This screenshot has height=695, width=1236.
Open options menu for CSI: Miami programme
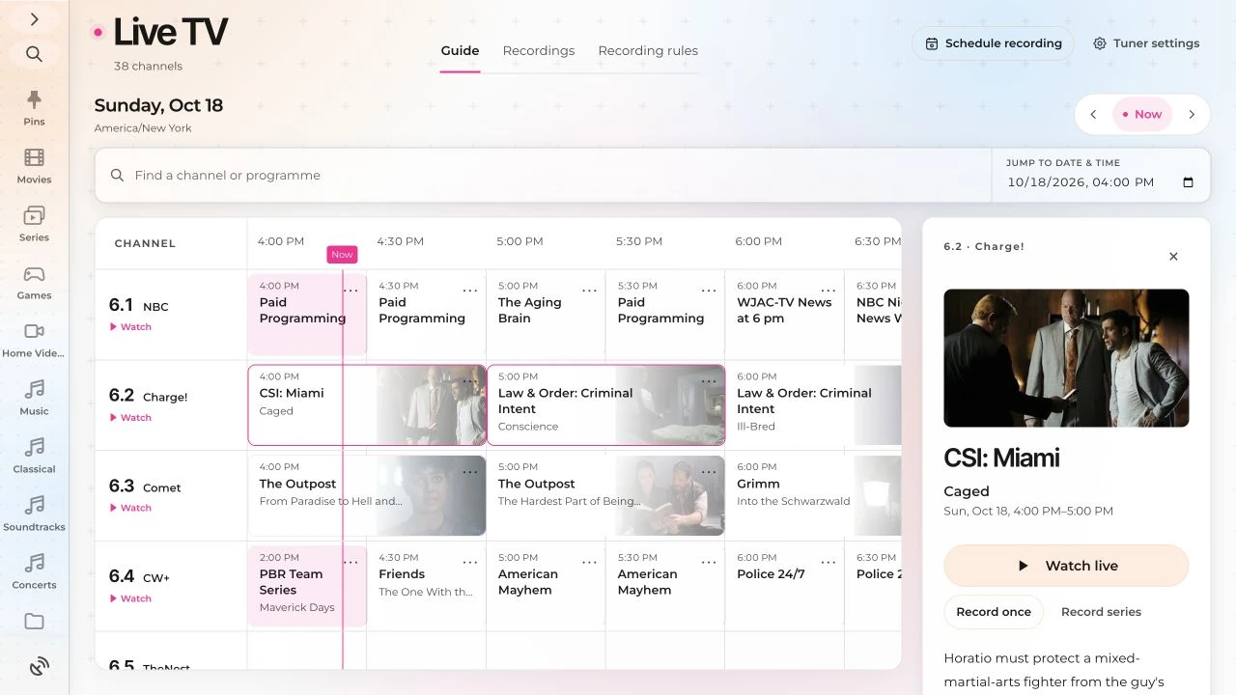point(469,381)
